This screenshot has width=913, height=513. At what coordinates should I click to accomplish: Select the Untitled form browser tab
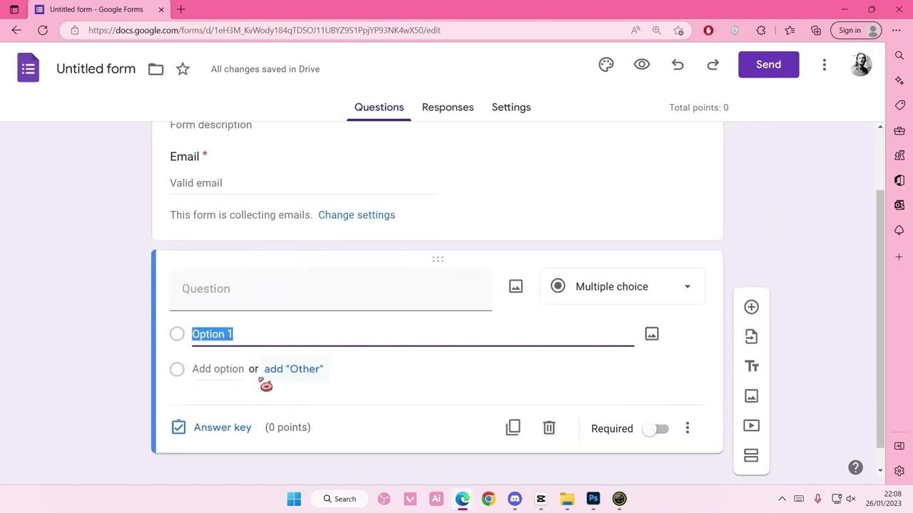pyautogui.click(x=100, y=10)
